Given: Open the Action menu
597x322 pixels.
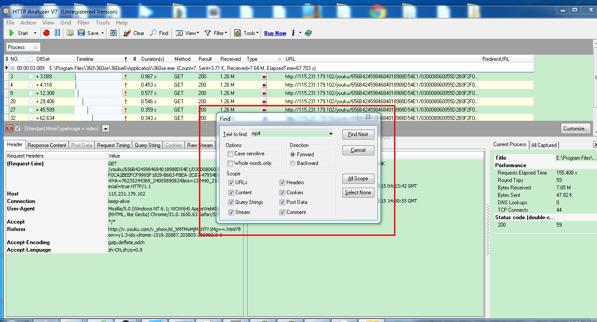Looking at the screenshot, I should [x=28, y=22].
